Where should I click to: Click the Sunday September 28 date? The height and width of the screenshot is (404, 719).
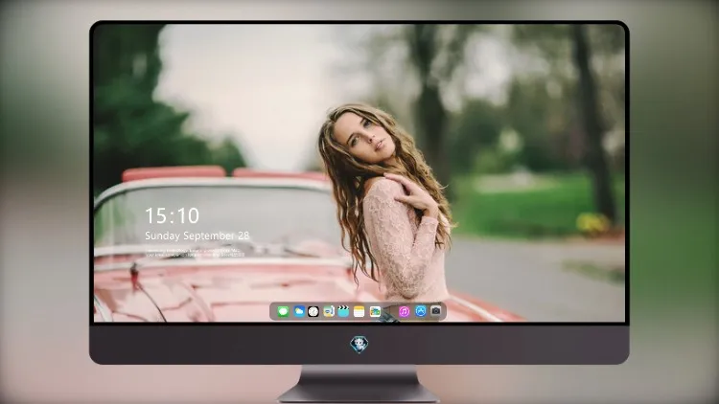197,236
